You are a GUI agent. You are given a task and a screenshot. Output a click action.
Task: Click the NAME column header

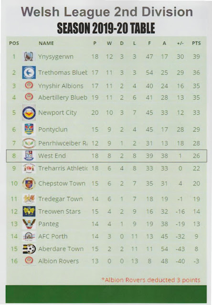click(x=46, y=43)
